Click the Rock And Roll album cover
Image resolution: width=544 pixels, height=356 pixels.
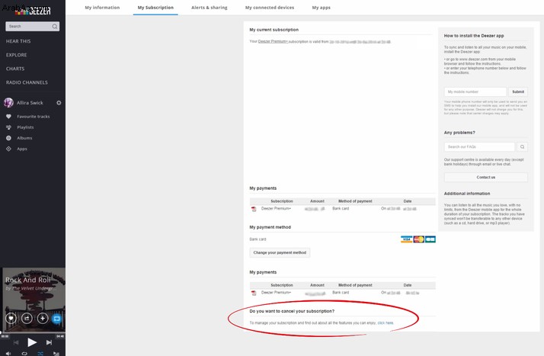(34, 300)
